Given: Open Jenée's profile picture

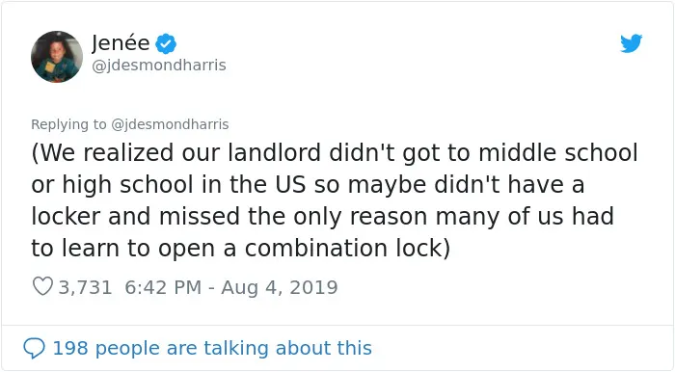Looking at the screenshot, I should (x=57, y=56).
